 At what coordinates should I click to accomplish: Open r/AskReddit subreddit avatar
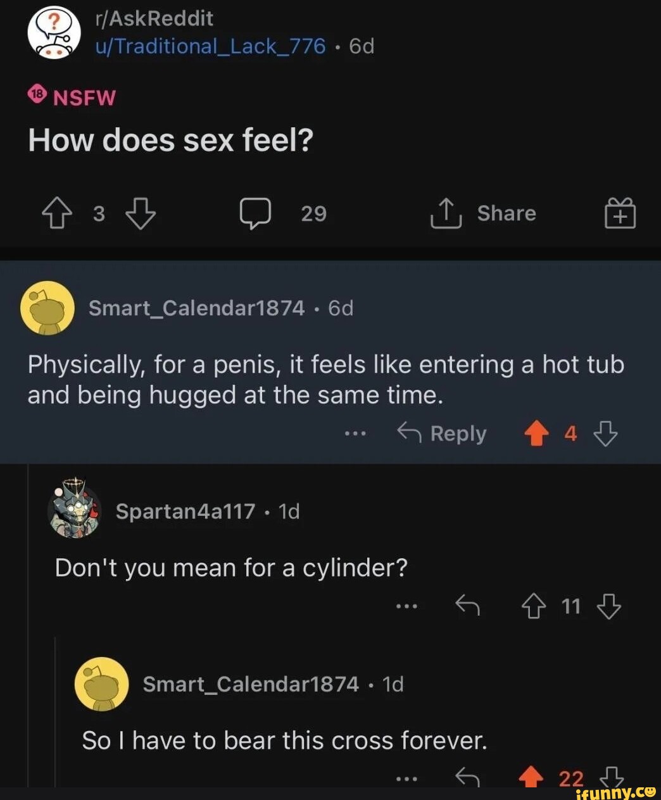click(54, 32)
